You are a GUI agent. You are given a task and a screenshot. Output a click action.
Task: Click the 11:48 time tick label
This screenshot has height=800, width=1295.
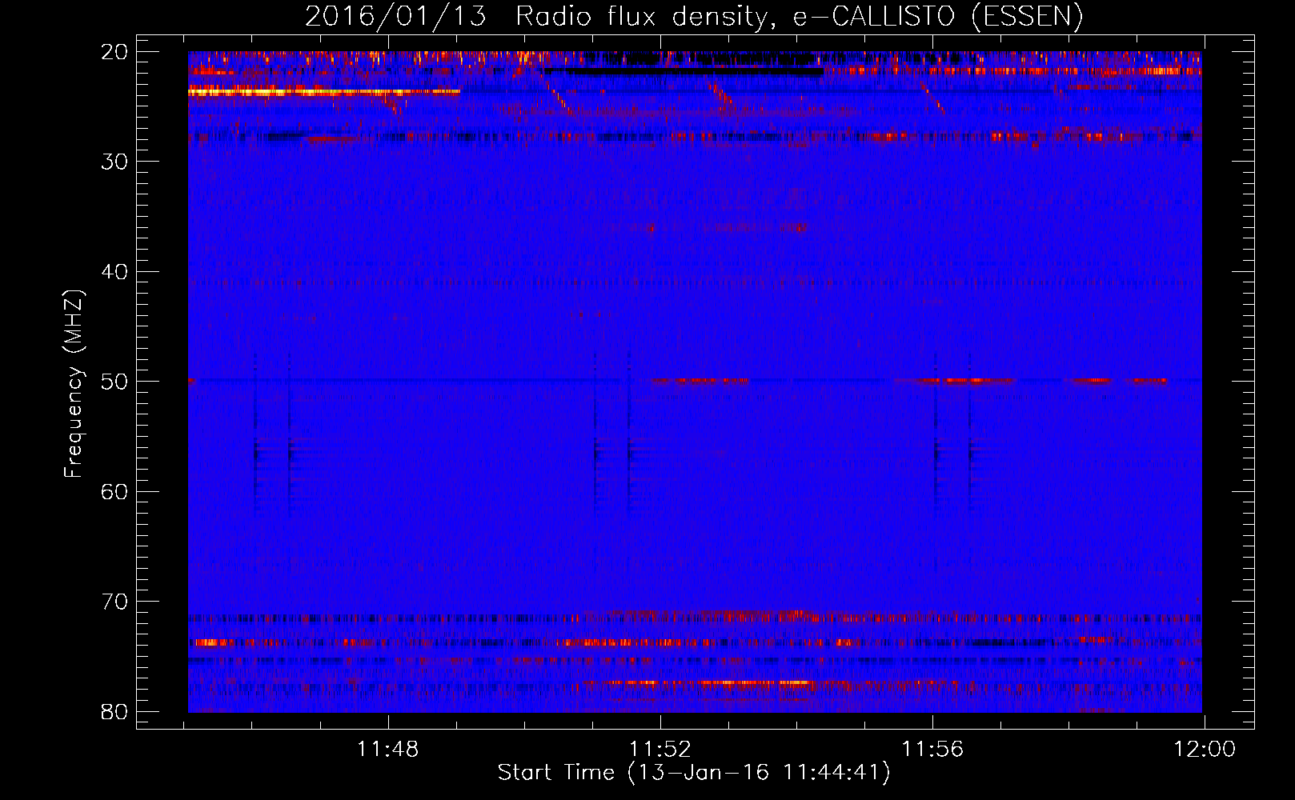tap(387, 750)
